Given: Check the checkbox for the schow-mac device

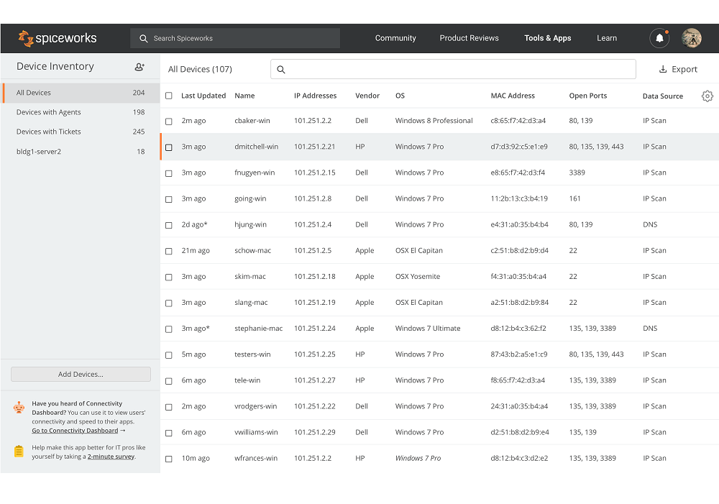Looking at the screenshot, I should click(x=168, y=250).
